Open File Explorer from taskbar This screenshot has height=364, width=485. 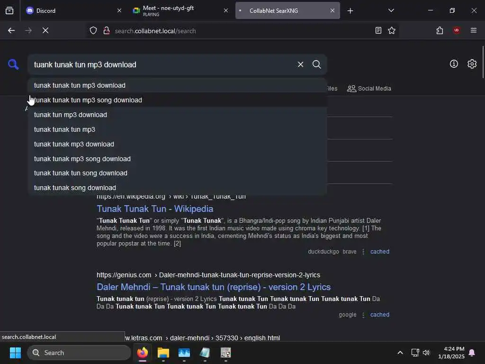click(163, 353)
